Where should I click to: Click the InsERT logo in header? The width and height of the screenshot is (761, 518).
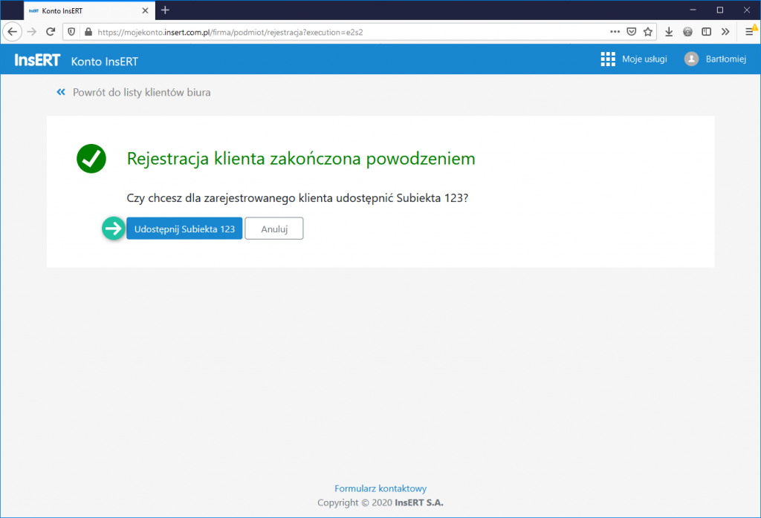[x=37, y=59]
